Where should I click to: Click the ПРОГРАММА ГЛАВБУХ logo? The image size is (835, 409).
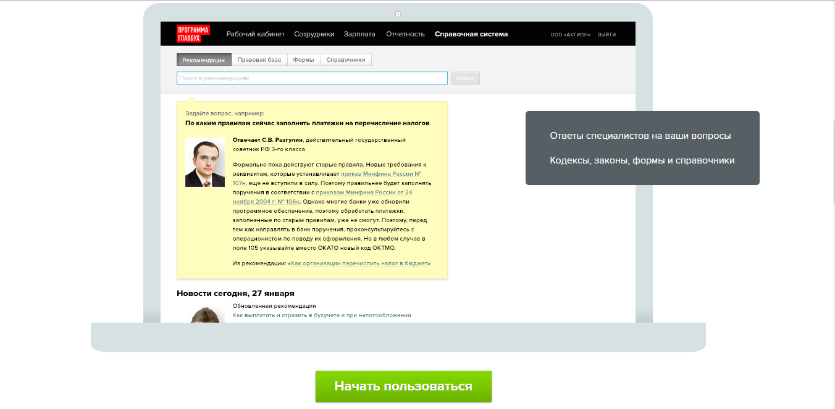point(193,34)
